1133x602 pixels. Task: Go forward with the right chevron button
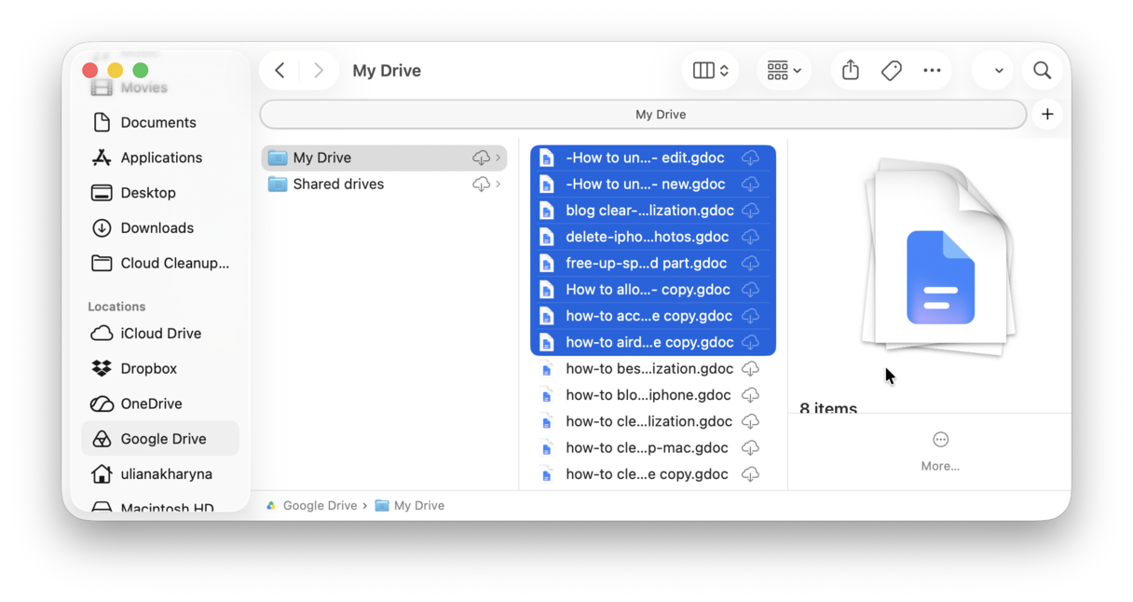[319, 71]
